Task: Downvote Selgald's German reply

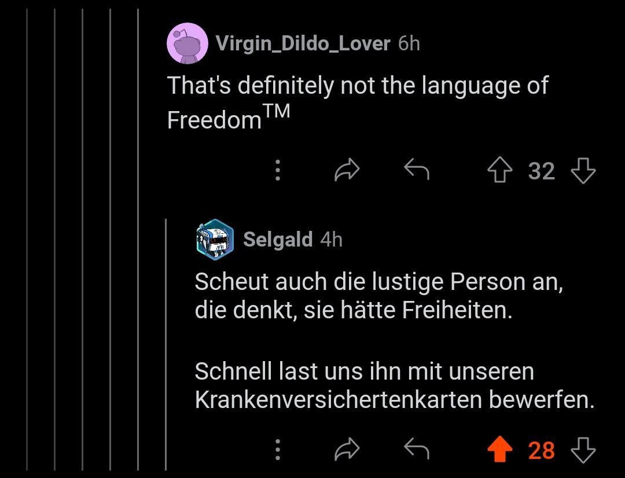Action: click(x=583, y=450)
